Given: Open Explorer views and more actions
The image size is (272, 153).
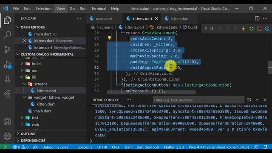Looking at the screenshot, I should point(79,18).
